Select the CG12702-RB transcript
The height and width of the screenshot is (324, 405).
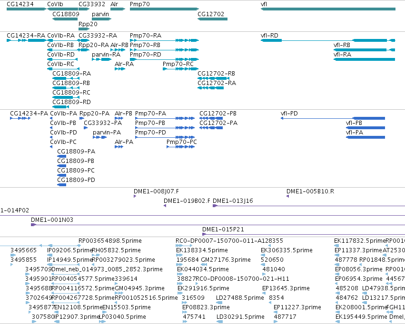pos(213,78)
